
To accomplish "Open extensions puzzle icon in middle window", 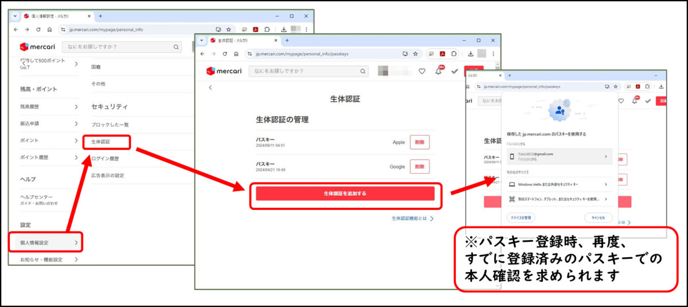I will click(455, 54).
